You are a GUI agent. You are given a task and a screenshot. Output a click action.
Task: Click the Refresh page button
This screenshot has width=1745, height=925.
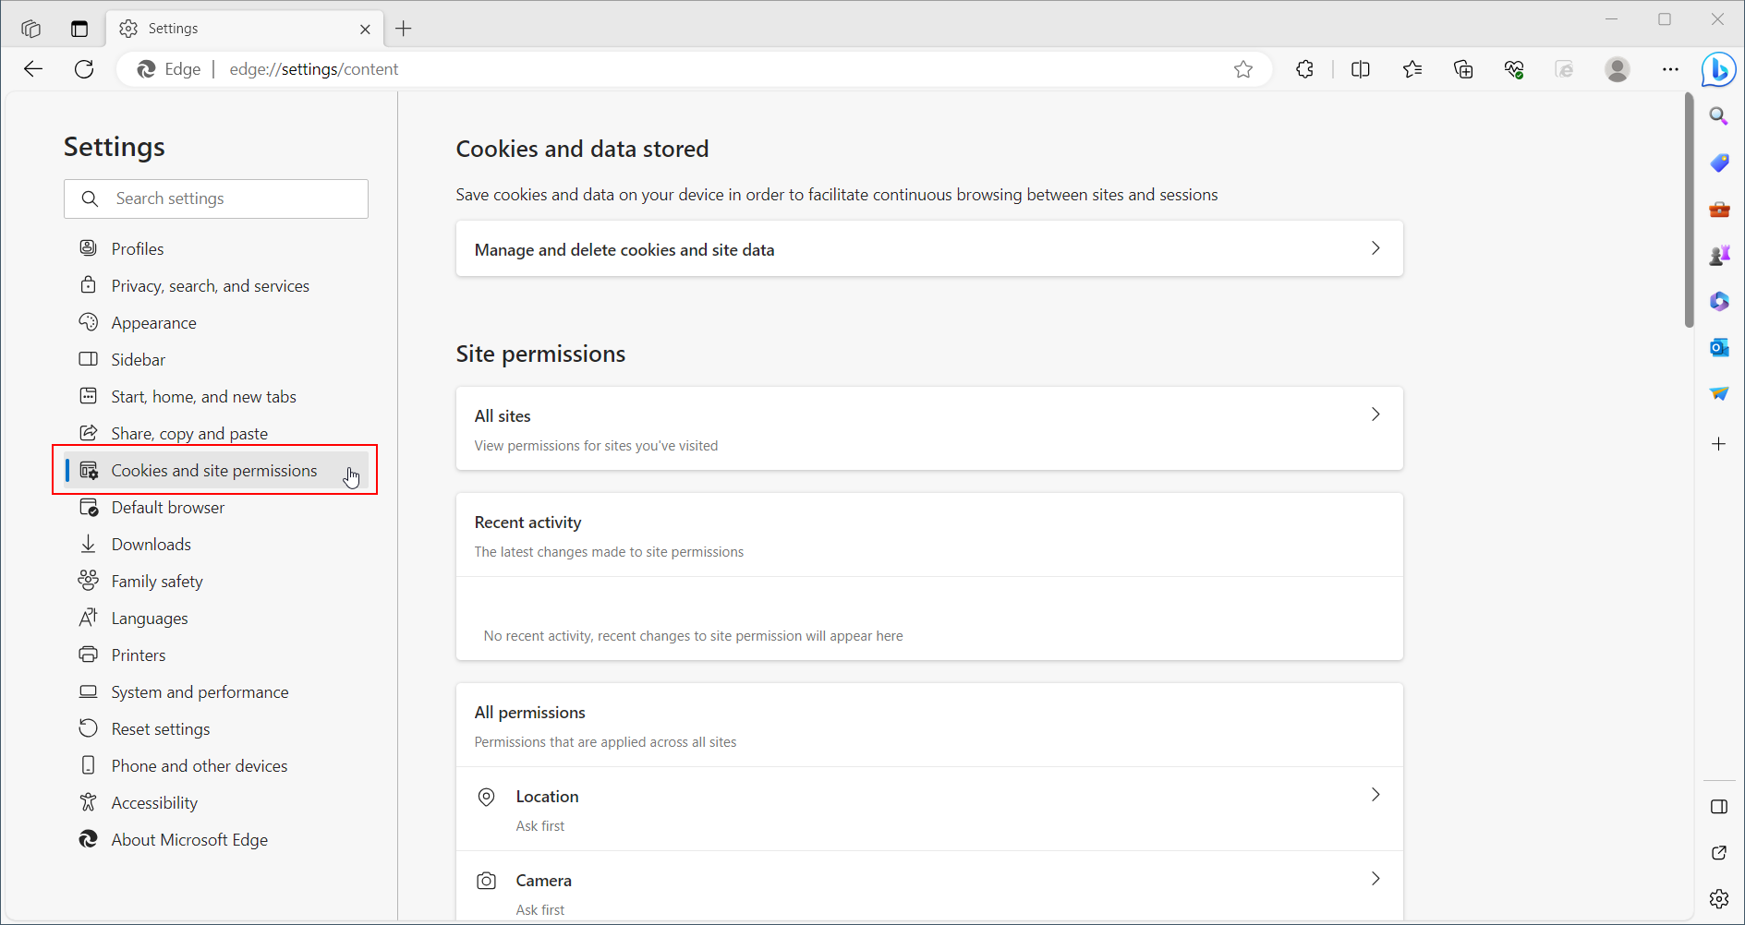coord(84,69)
